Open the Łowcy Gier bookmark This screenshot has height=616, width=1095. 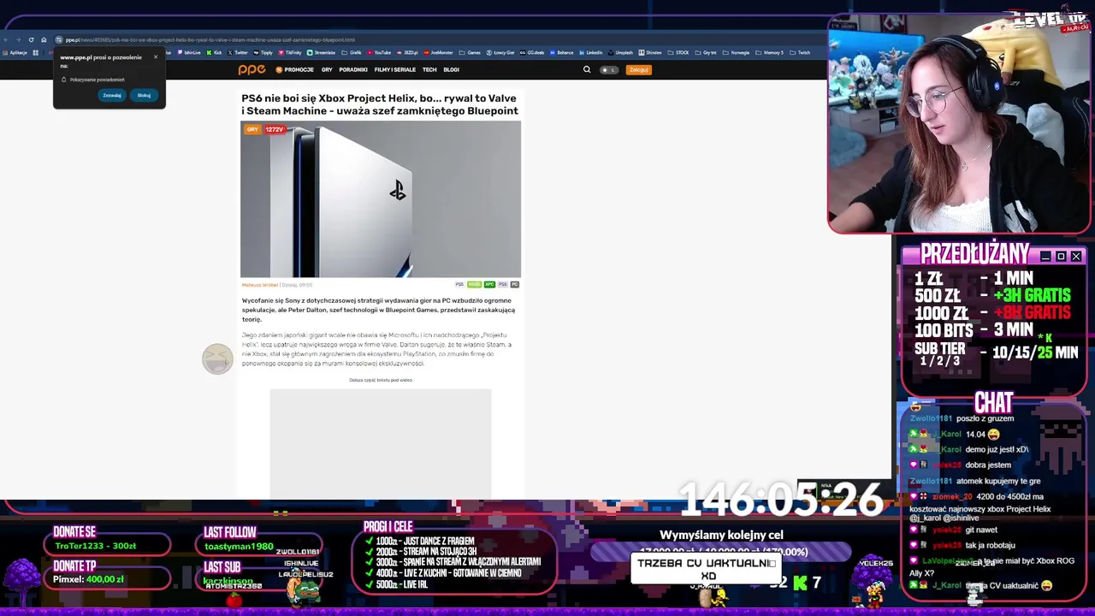pyautogui.click(x=500, y=52)
